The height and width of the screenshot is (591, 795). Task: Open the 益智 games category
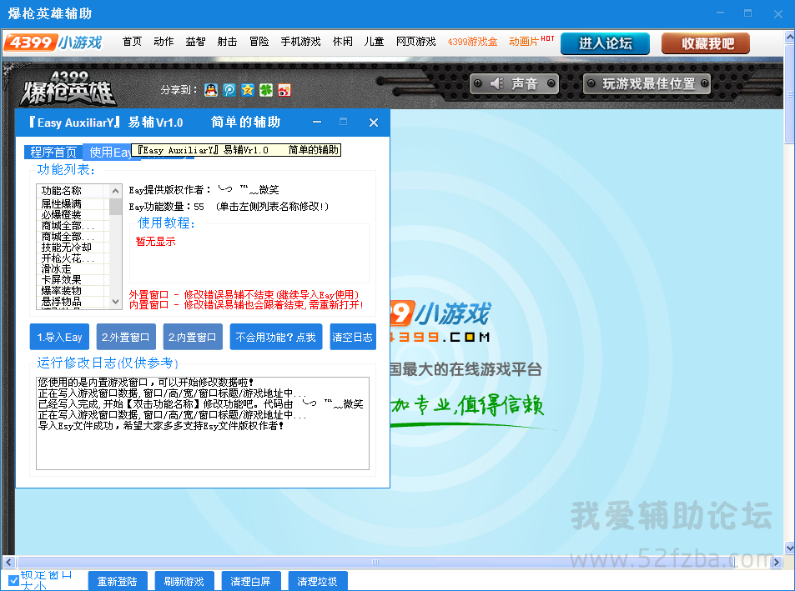click(196, 42)
